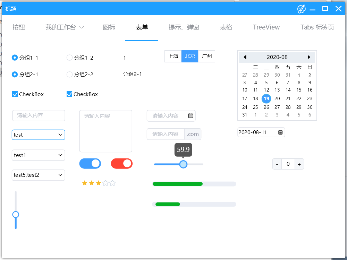Click the plus button on the number stepper
The height and width of the screenshot is (260, 347).
point(299,164)
